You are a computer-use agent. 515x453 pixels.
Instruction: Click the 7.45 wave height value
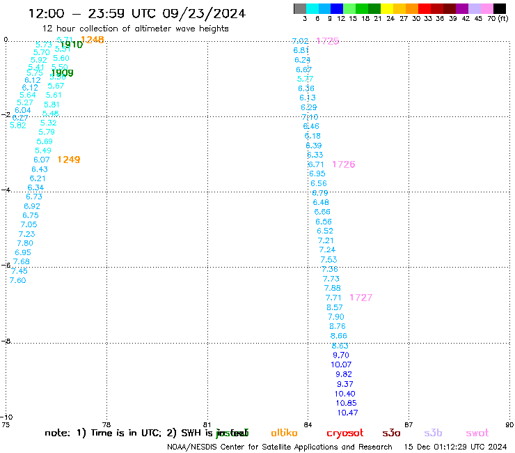click(19, 271)
